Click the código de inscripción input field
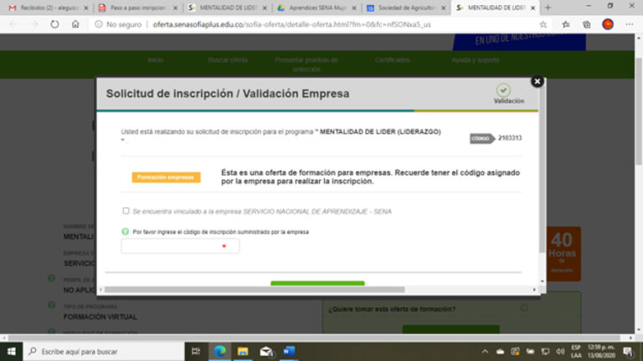The image size is (643, 361). [180, 247]
